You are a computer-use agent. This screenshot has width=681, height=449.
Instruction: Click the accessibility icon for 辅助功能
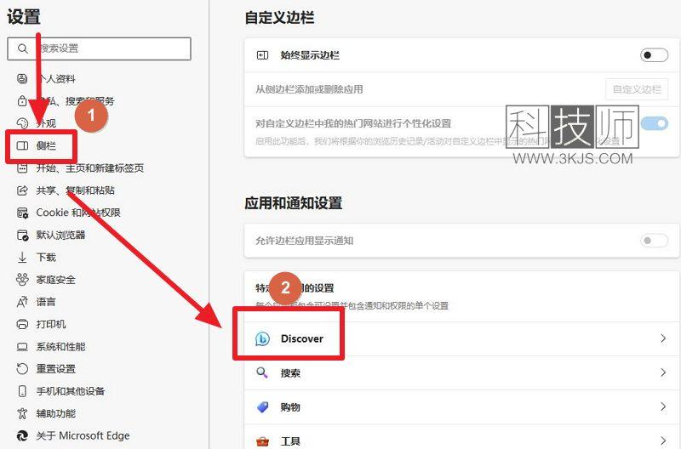coord(22,413)
